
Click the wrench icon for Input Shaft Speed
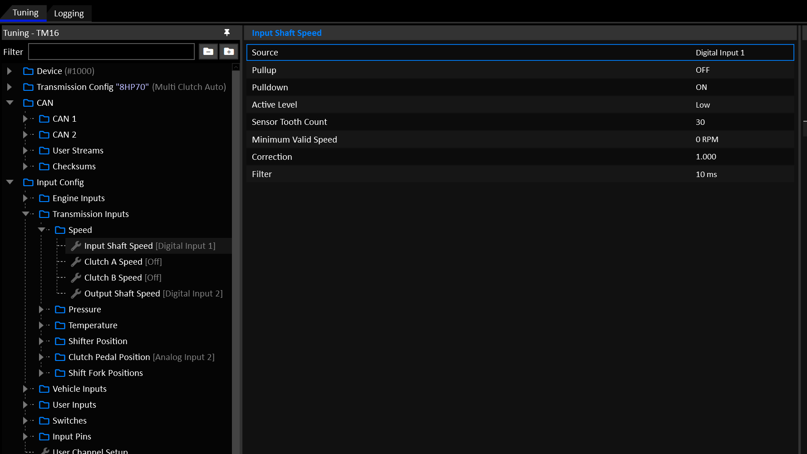click(x=76, y=246)
